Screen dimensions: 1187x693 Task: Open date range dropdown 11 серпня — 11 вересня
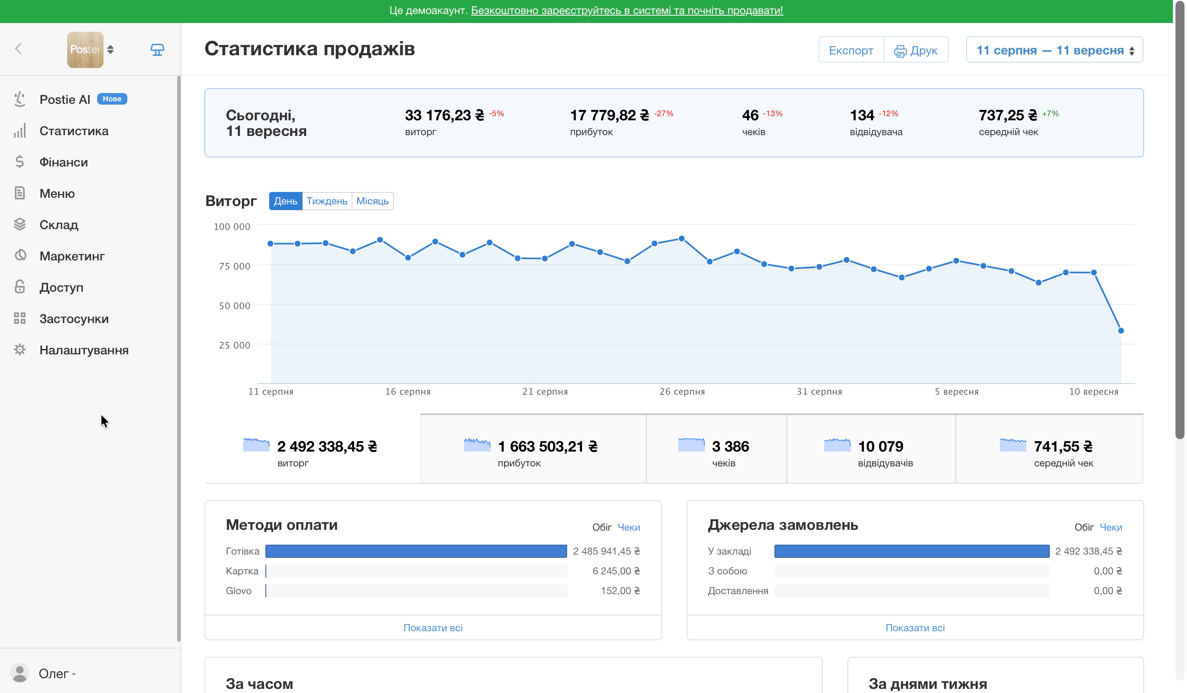[1055, 50]
